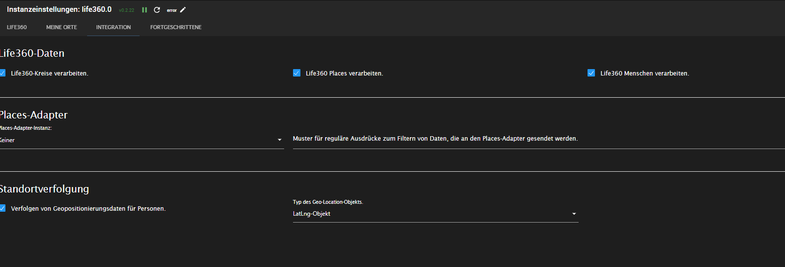Toggle Life360 Places verarbeiten checkbox
This screenshot has width=785, height=267.
click(297, 73)
